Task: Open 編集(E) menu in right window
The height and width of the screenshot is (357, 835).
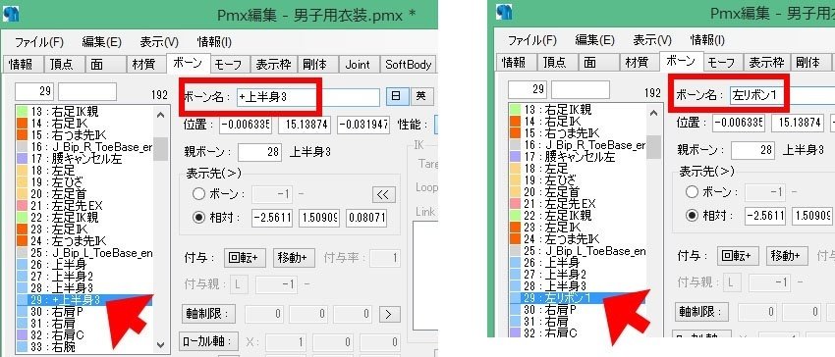Action: pos(594,40)
